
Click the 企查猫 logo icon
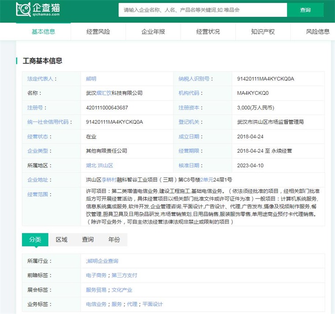pyautogui.click(x=23, y=9)
